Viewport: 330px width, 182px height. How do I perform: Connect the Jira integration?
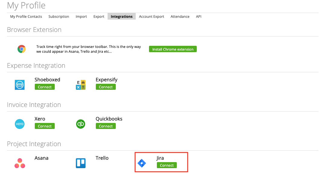pos(167,165)
